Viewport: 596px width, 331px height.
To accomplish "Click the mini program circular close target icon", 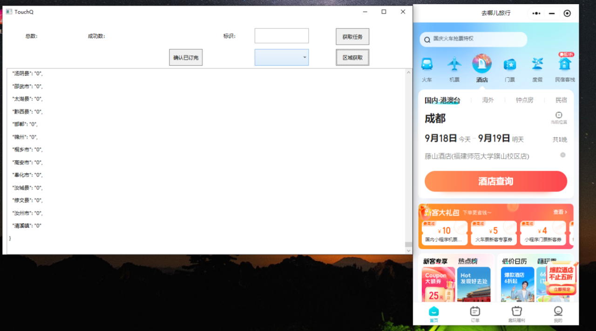I will point(567,13).
